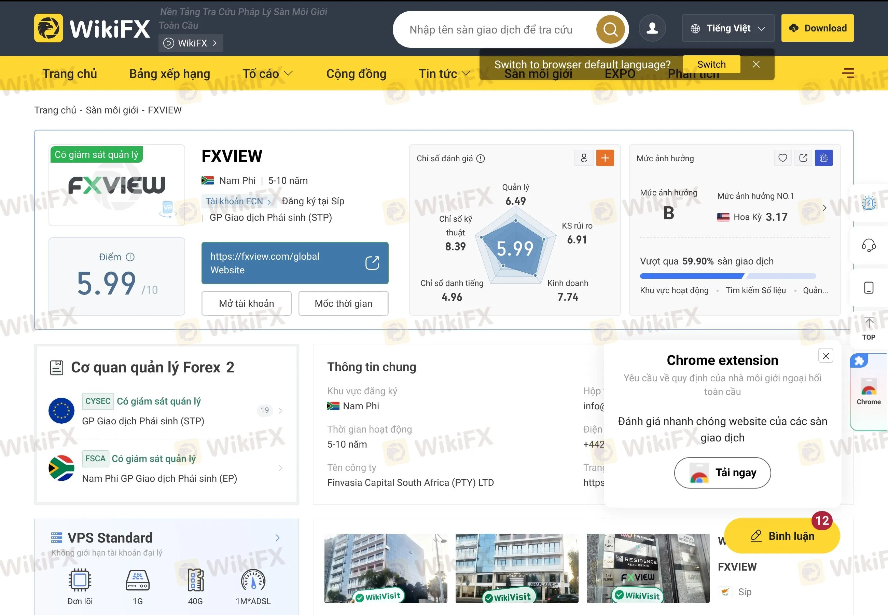Click the Điểm info icon

click(130, 257)
